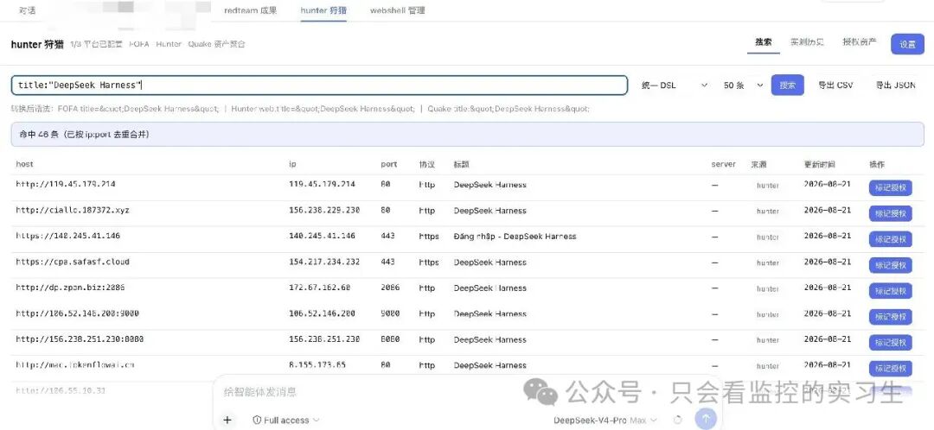Open the Full access permission dropdown
This screenshot has width=934, height=430.
tap(286, 420)
